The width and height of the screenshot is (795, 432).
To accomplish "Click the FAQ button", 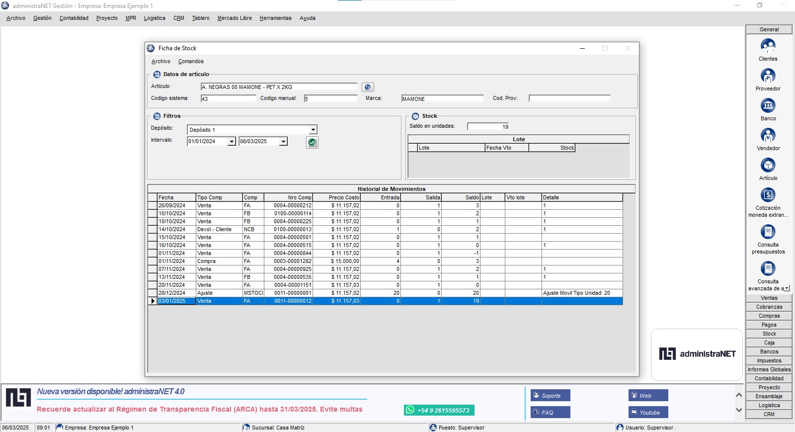I will [x=551, y=412].
